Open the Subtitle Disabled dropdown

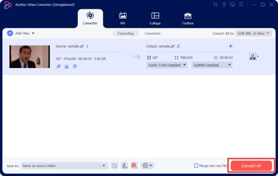212,65
